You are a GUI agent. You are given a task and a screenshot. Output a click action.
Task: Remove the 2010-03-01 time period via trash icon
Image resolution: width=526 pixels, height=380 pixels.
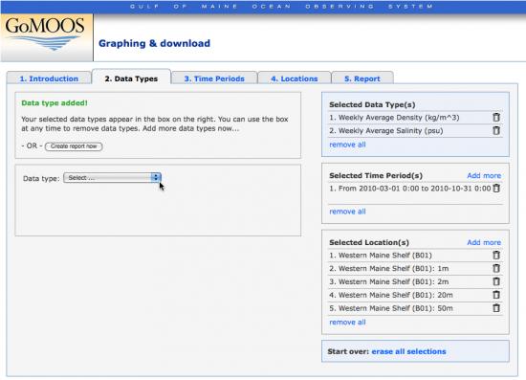point(496,188)
